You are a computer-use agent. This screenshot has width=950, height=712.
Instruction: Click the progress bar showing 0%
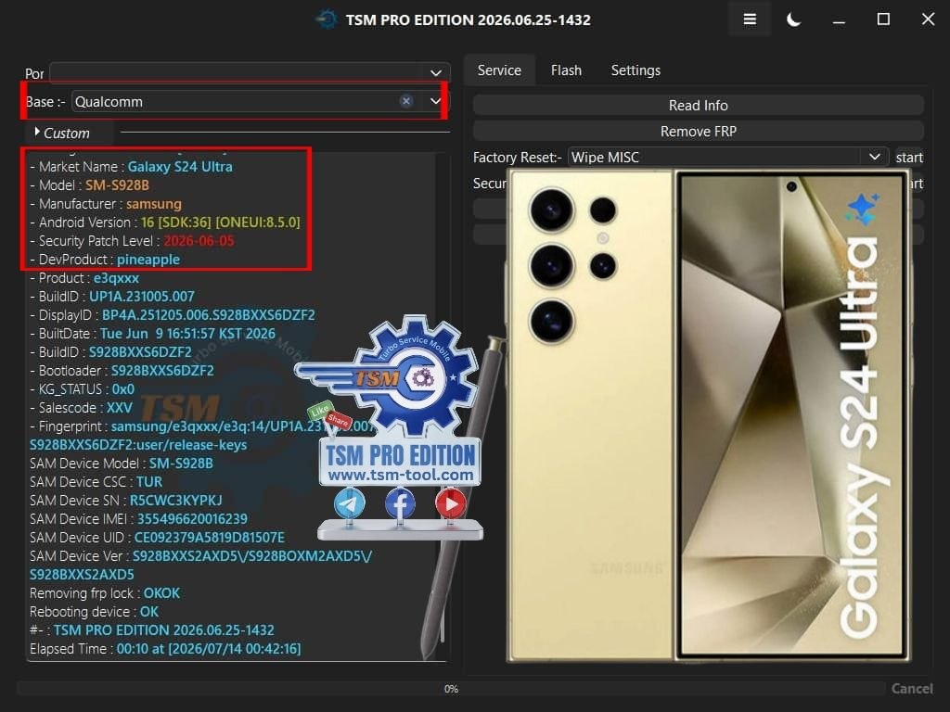pos(451,689)
